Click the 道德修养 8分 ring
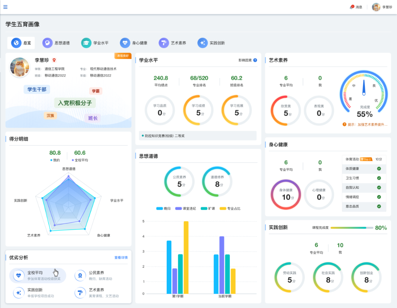 tap(217, 181)
